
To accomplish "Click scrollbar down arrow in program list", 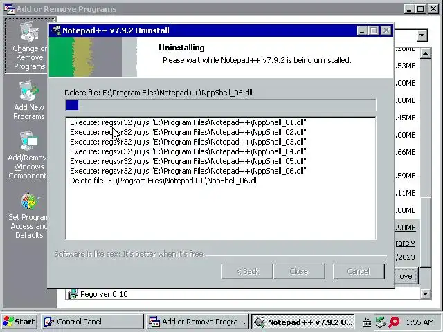I will (426, 293).
